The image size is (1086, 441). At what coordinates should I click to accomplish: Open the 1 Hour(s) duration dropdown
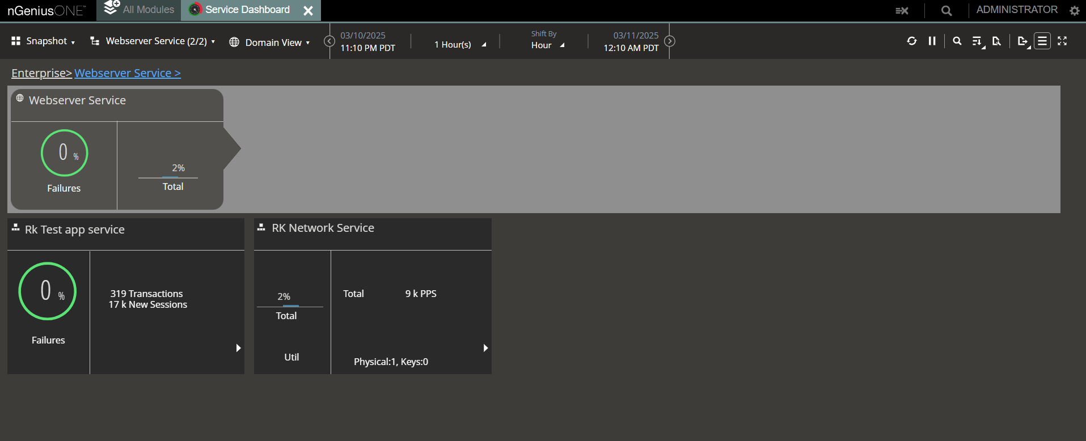[460, 44]
